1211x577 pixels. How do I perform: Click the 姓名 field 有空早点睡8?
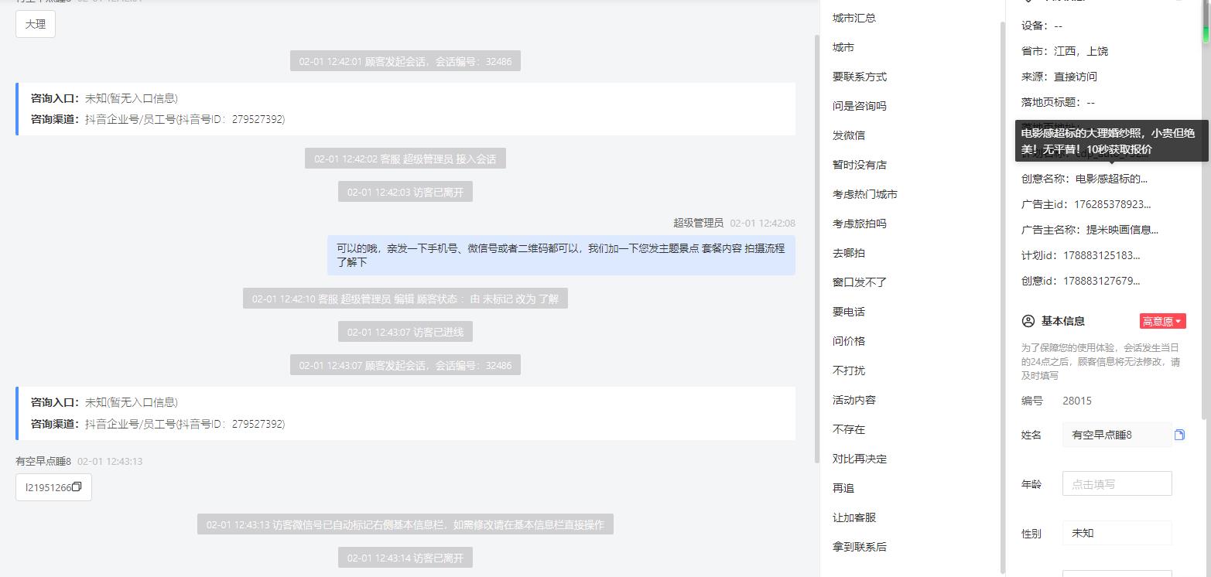[x=1117, y=435]
